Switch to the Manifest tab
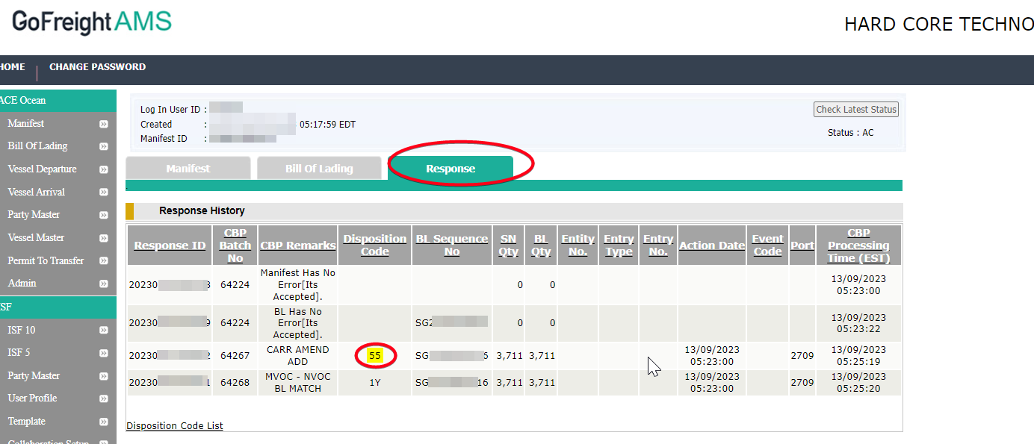 pos(188,168)
